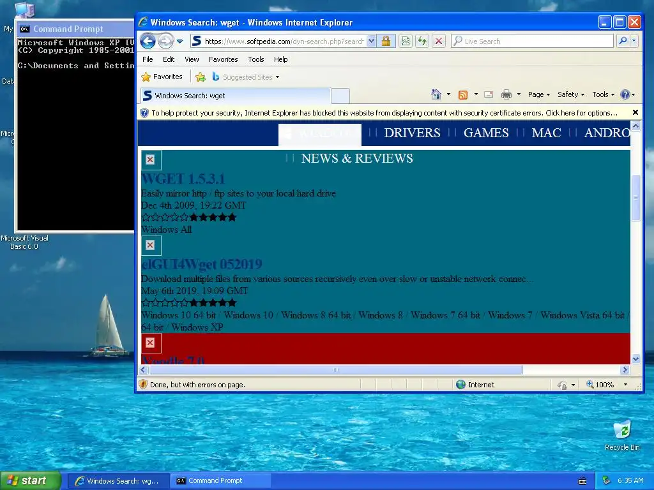Click the blue Help question icon
This screenshot has width=654, height=490.
tap(625, 94)
